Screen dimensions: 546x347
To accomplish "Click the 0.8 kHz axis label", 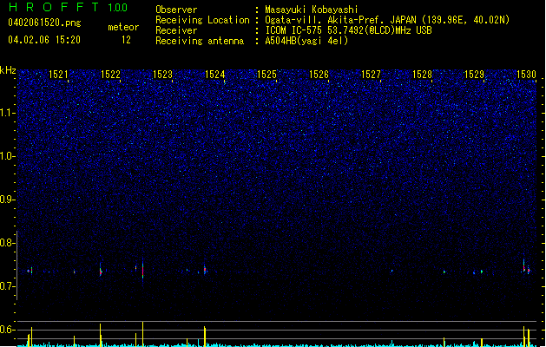I will pos(8,243).
